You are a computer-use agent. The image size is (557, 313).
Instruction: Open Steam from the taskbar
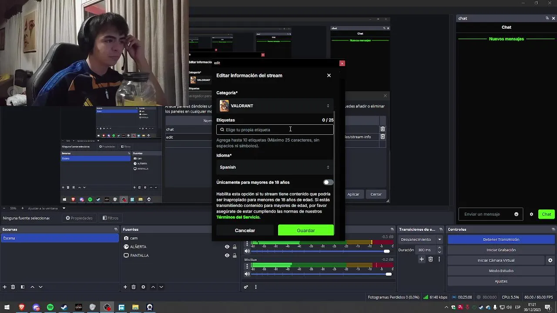click(x=64, y=307)
